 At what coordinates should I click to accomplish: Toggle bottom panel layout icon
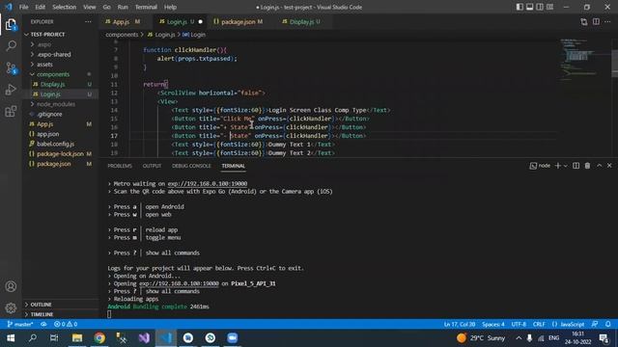coord(530,7)
